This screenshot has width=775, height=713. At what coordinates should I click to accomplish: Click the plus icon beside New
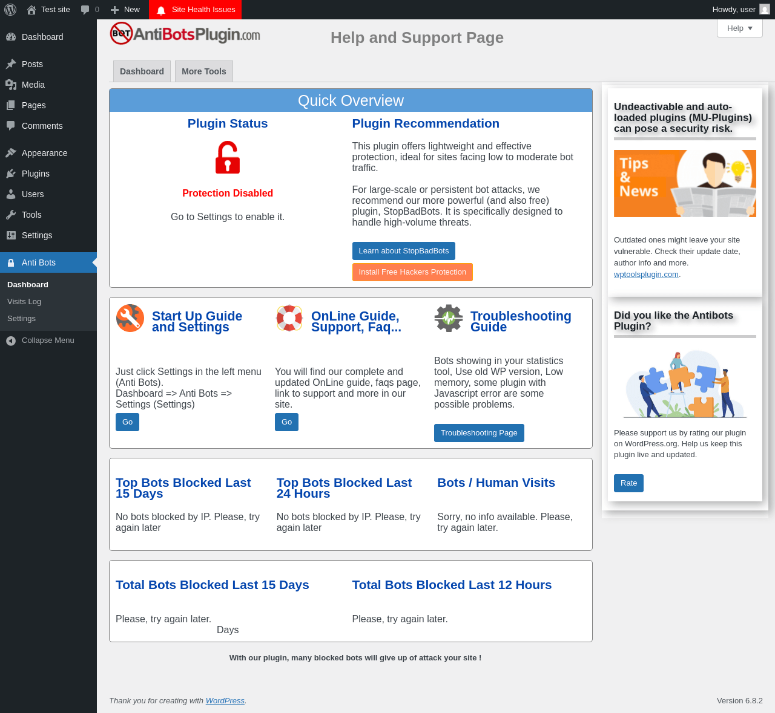[x=114, y=10]
